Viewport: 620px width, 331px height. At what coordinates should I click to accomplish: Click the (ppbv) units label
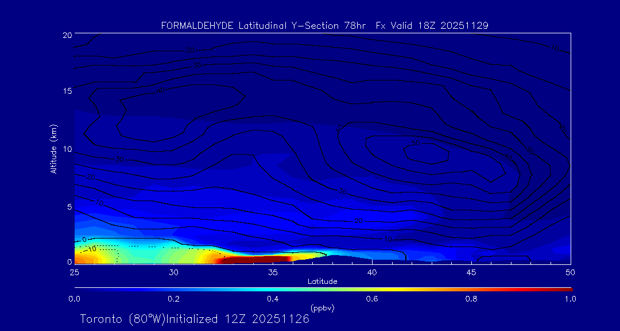click(322, 308)
